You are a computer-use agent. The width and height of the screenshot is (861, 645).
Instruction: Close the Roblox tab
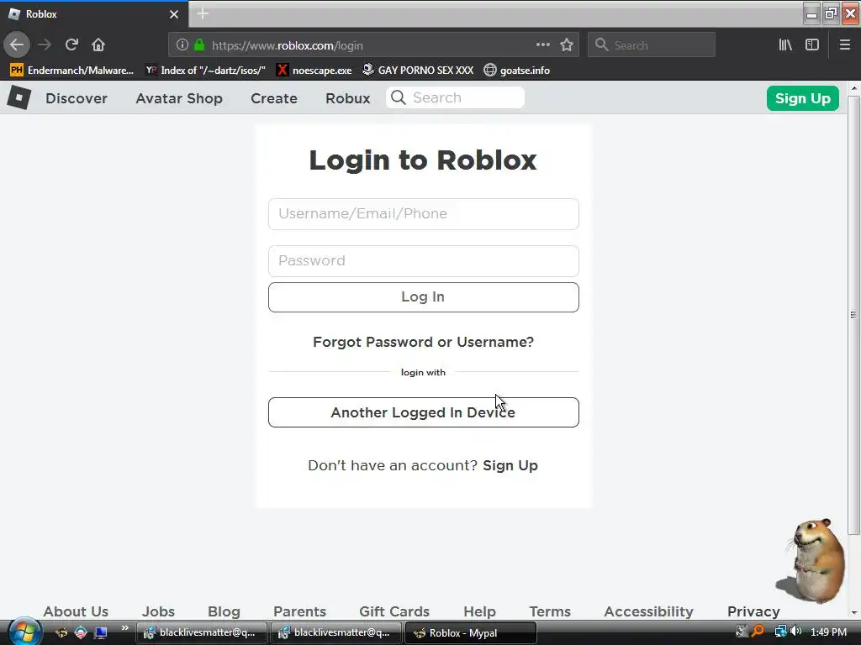coord(174,14)
